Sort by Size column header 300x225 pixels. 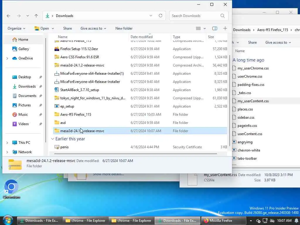(211, 37)
